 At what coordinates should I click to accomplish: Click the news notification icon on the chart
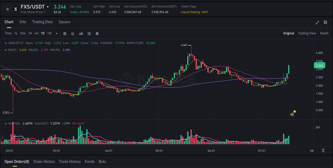(x=292, y=114)
